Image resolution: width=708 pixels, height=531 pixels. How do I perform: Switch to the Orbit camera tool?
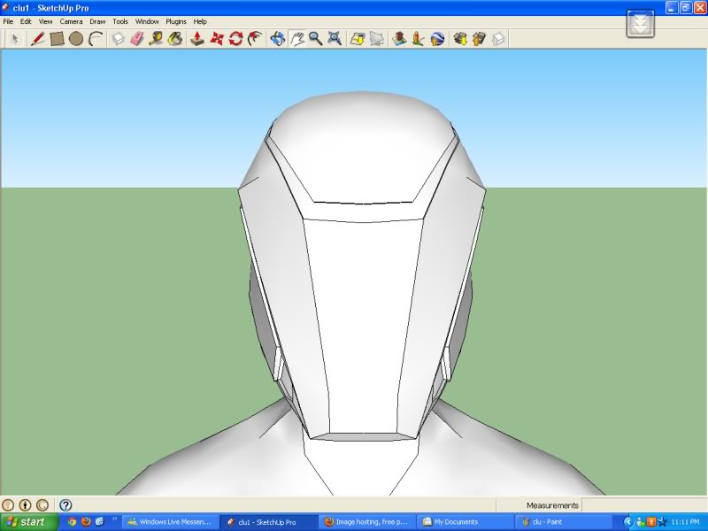click(277, 39)
